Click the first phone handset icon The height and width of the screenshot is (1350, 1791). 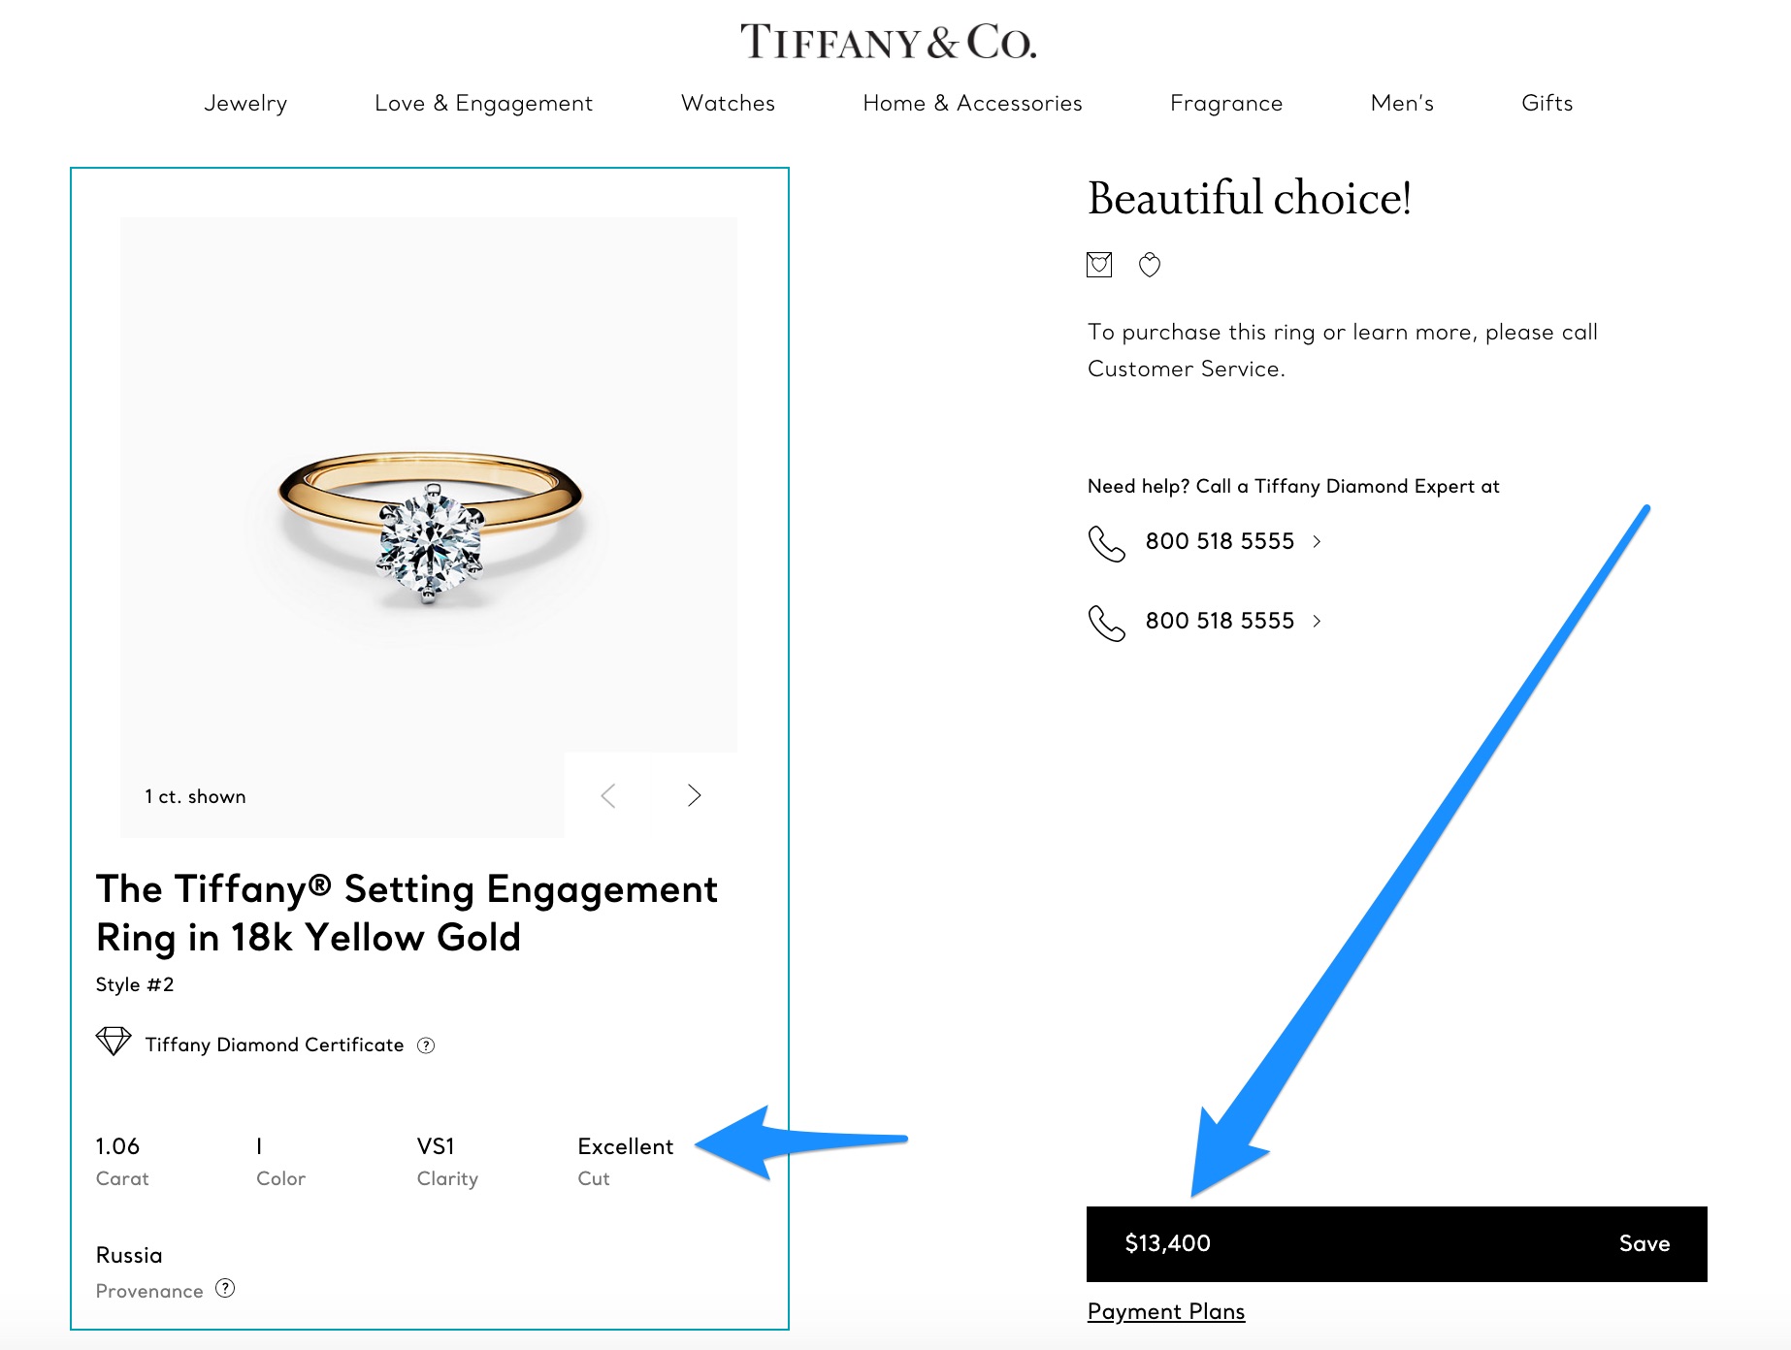(x=1106, y=543)
